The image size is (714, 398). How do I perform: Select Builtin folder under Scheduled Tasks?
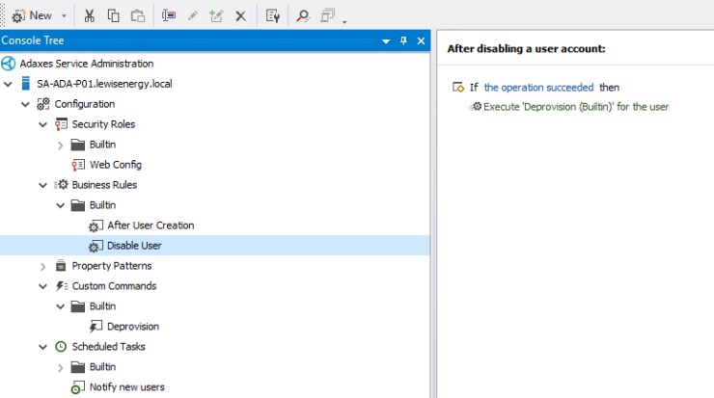102,366
